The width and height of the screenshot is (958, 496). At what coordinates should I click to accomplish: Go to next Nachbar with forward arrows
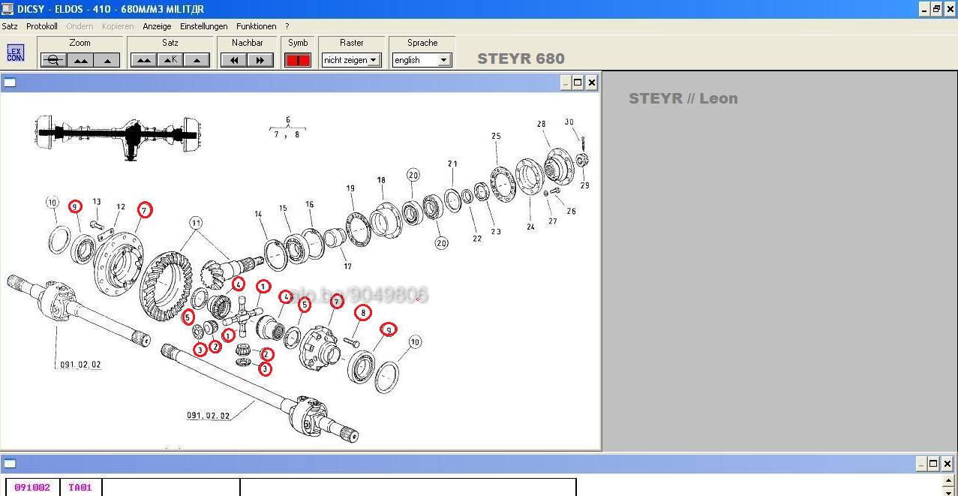point(260,60)
